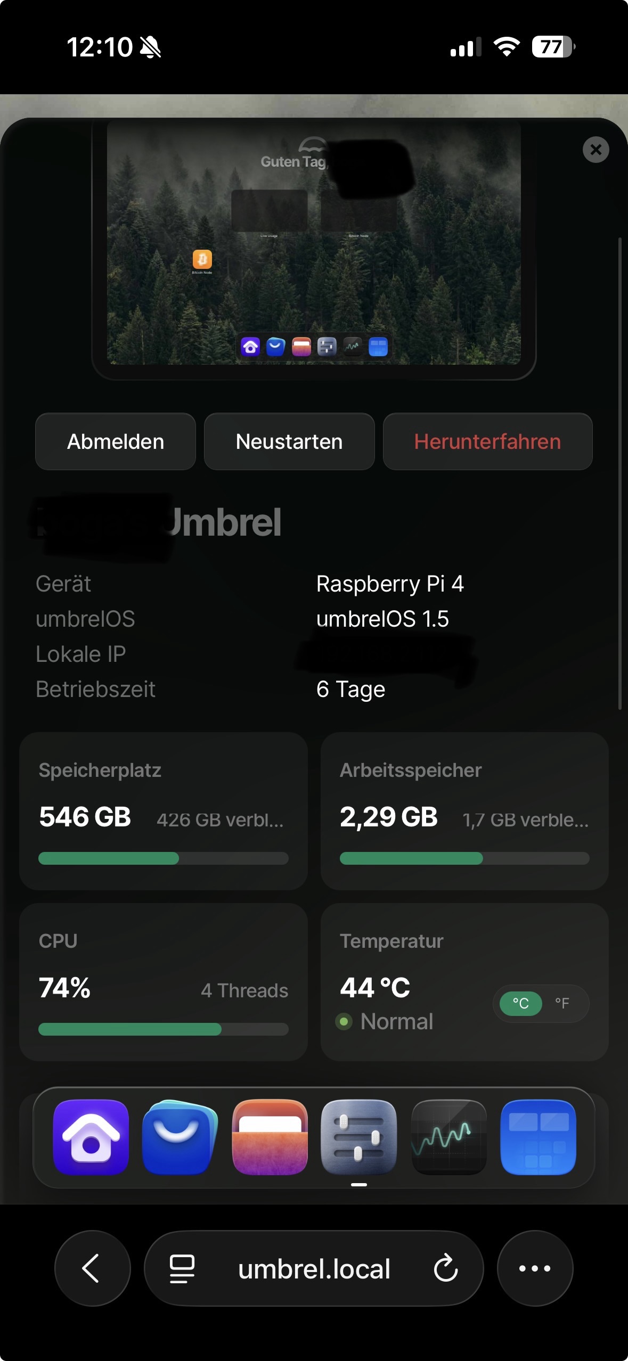Open the page menu icon left of URL
The width and height of the screenshot is (628, 1361).
182,1268
